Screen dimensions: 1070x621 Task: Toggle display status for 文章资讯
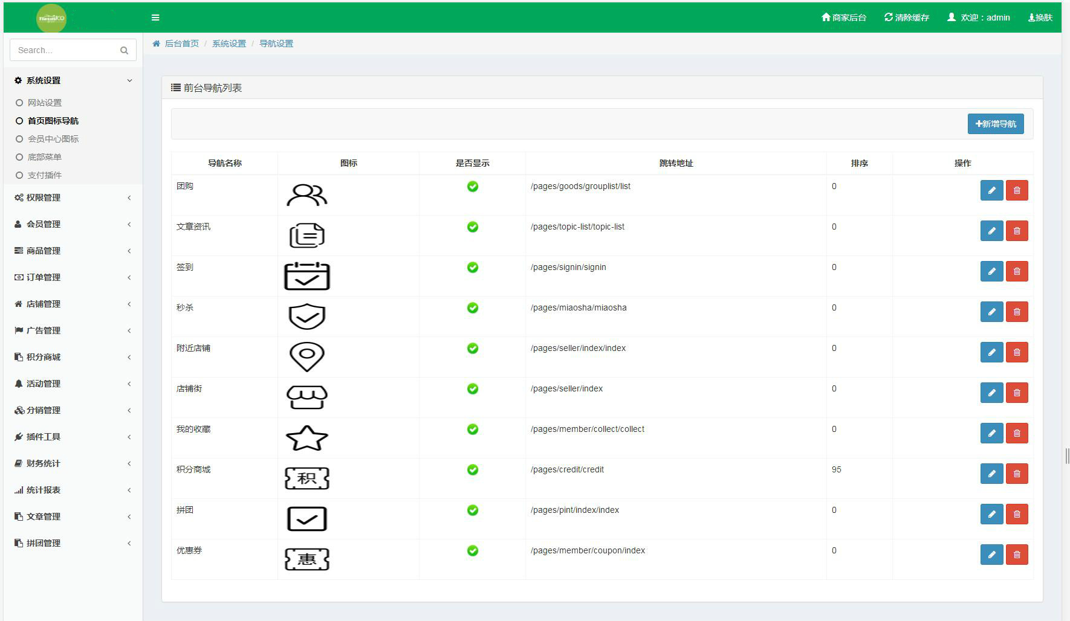473,227
